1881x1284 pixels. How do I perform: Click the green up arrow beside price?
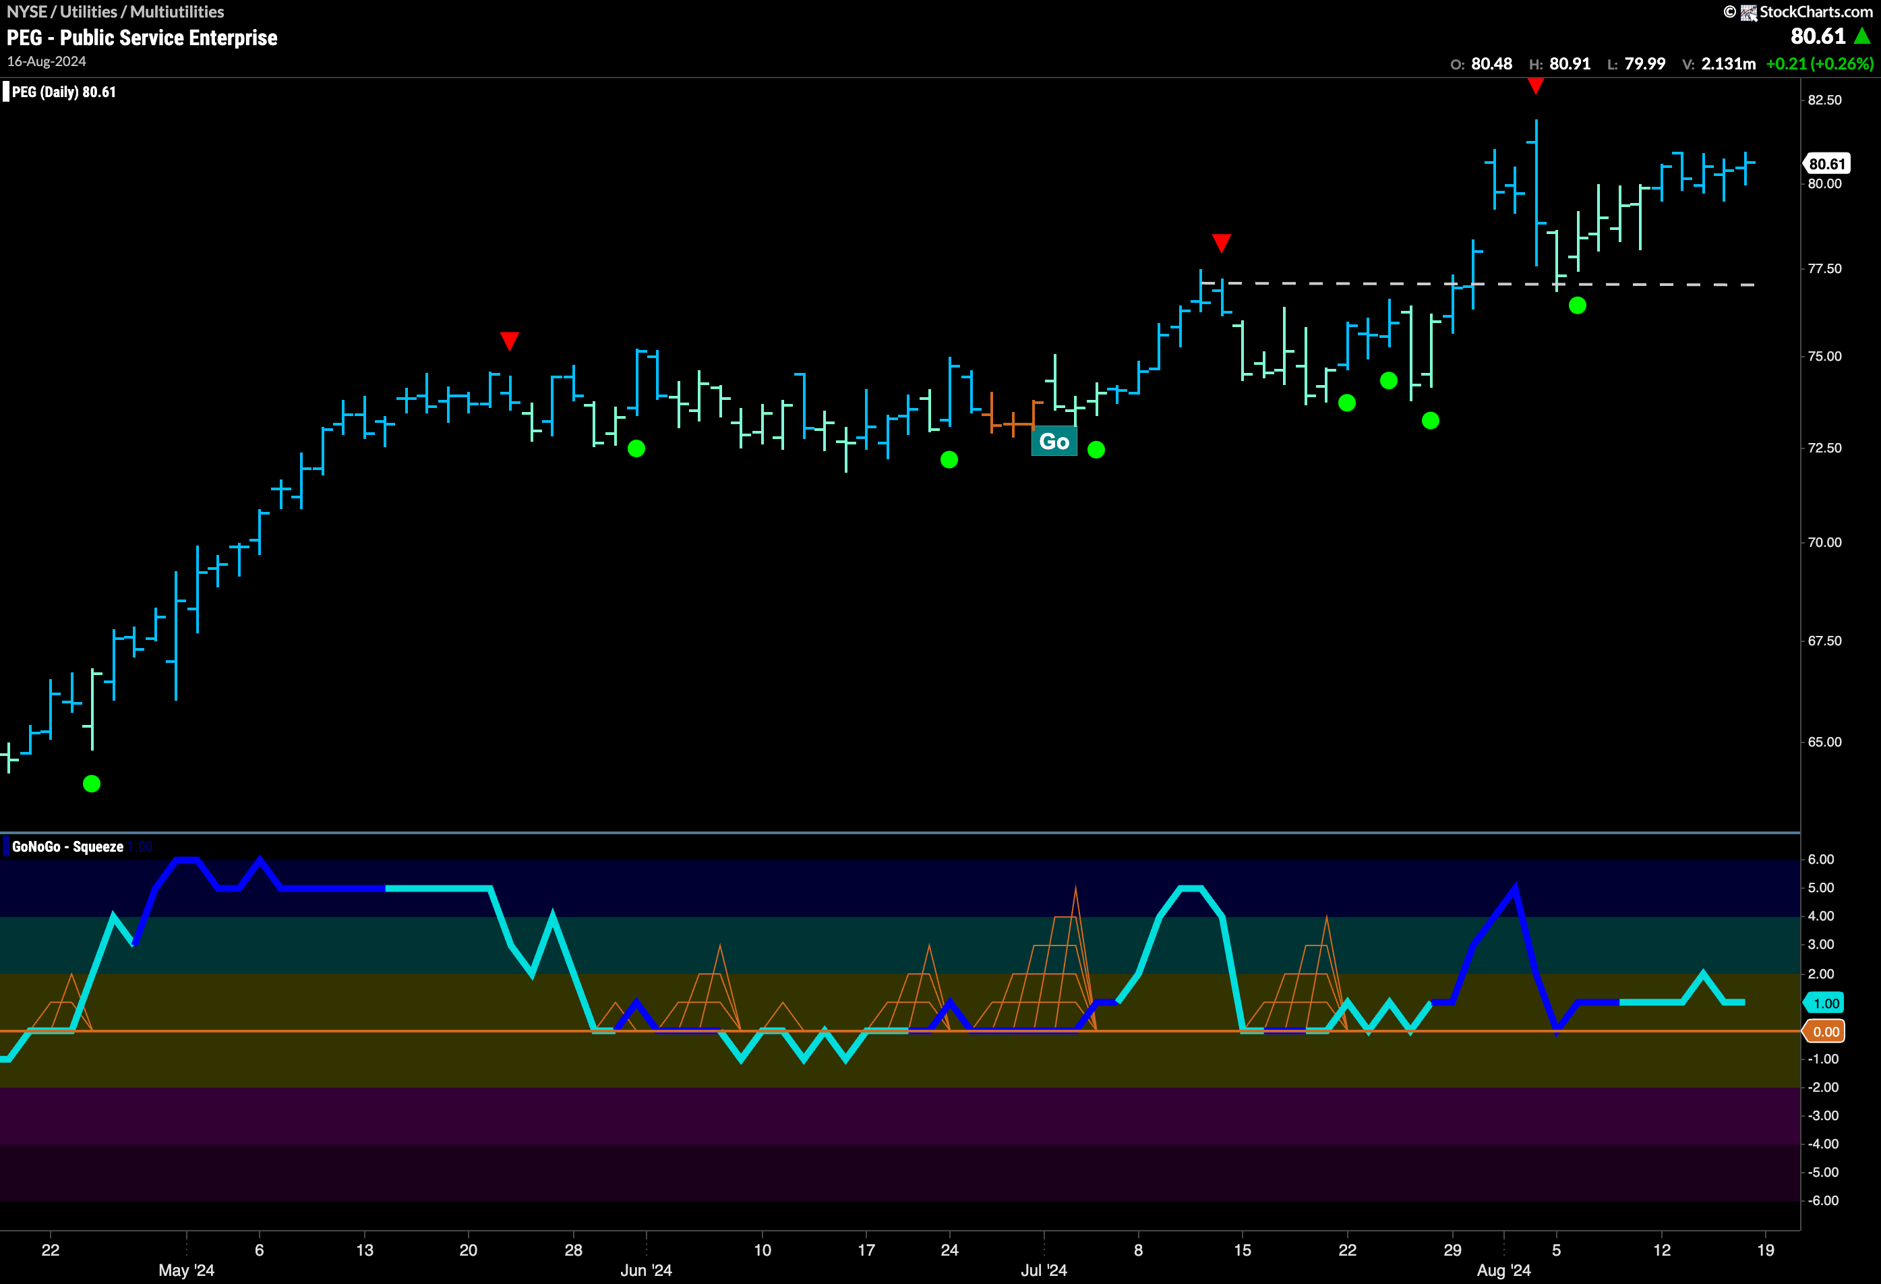pyautogui.click(x=1862, y=36)
